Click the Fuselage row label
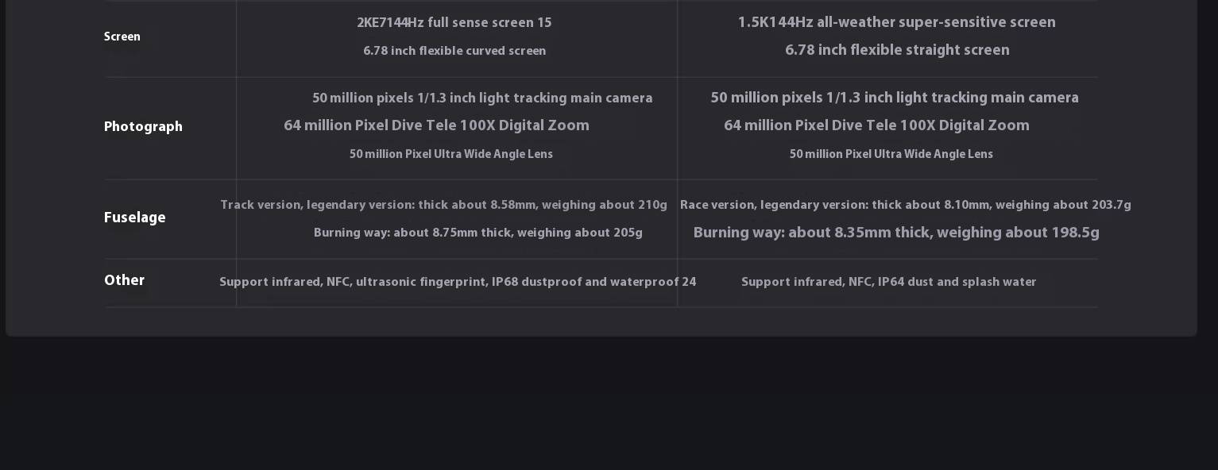The height and width of the screenshot is (470, 1218). (x=135, y=218)
